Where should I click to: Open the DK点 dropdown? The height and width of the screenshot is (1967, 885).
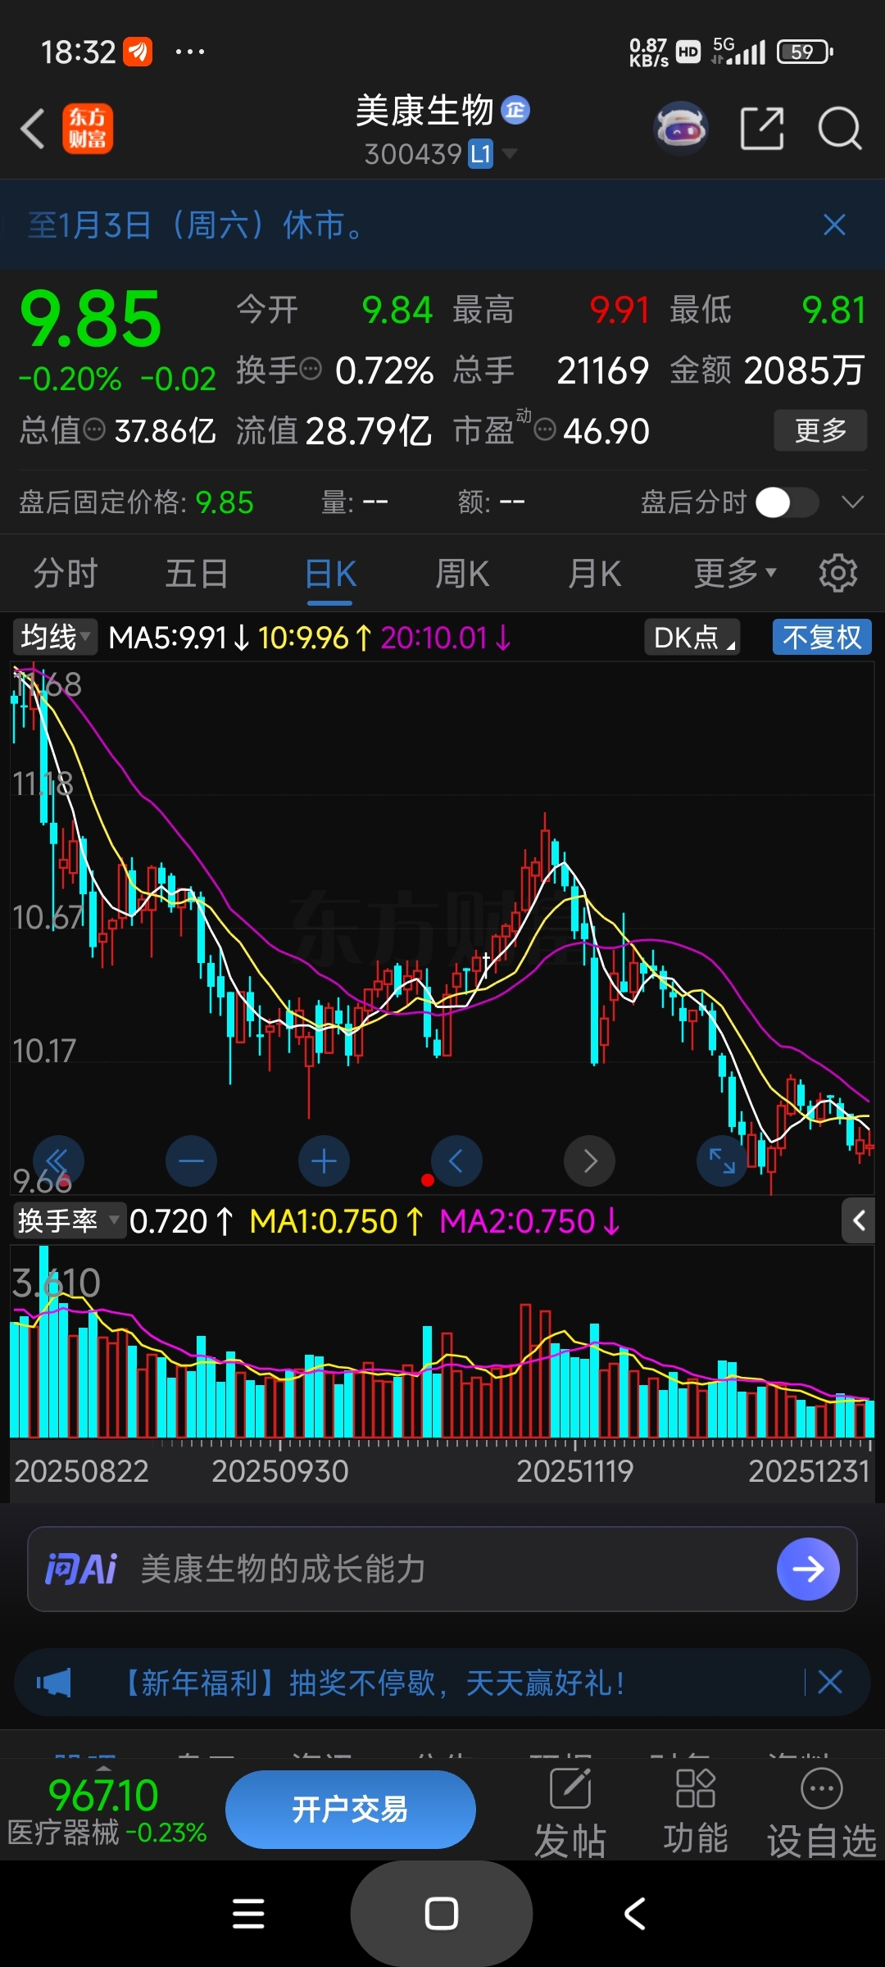click(692, 637)
